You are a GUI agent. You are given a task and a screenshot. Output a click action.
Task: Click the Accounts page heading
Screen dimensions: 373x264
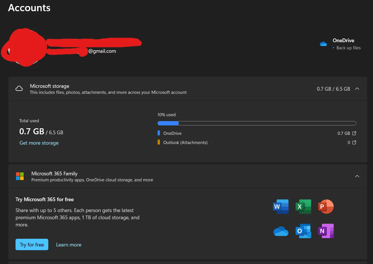coord(29,8)
